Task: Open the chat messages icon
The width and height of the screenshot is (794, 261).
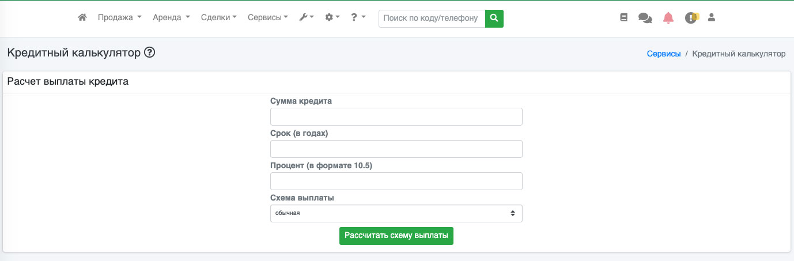Action: click(x=645, y=18)
